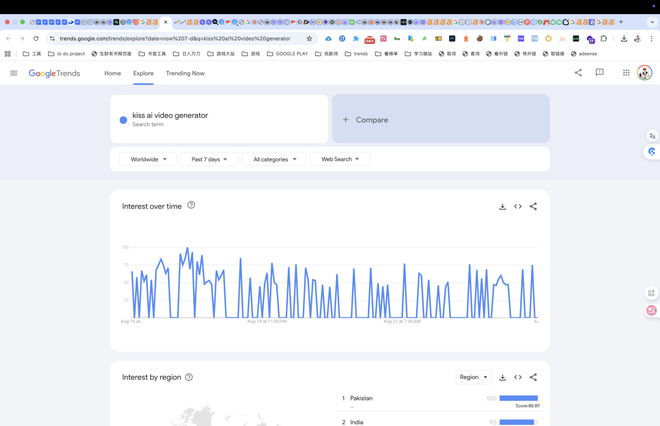This screenshot has width=660, height=426.
Task: Reload the browser page
Action: [x=36, y=38]
